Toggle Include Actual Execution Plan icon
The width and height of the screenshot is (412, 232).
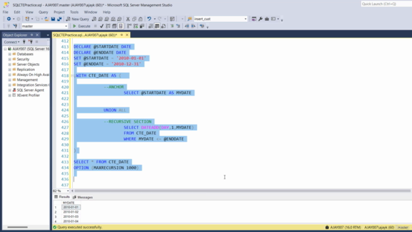[129, 26]
